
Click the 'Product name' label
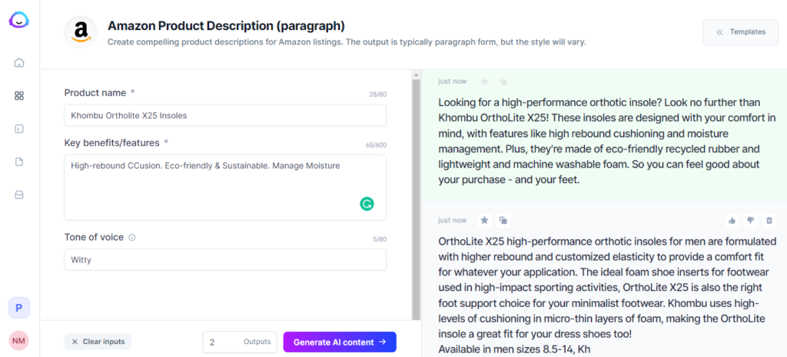[x=95, y=92]
